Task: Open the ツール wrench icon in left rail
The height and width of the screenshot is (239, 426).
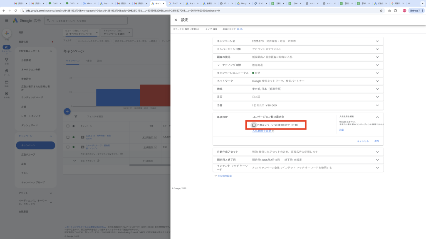Action: coord(7,72)
